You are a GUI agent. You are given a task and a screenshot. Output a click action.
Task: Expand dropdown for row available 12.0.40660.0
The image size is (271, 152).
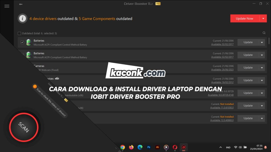[x=262, y=118]
